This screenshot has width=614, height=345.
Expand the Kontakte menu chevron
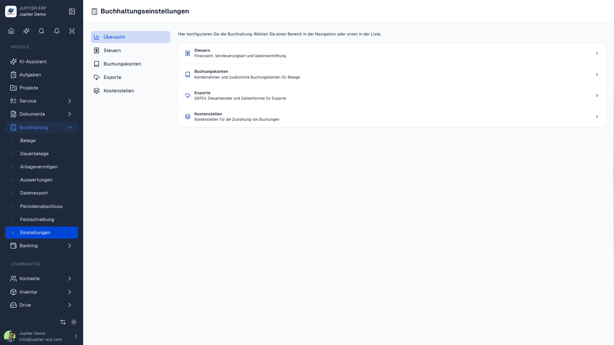(x=70, y=279)
